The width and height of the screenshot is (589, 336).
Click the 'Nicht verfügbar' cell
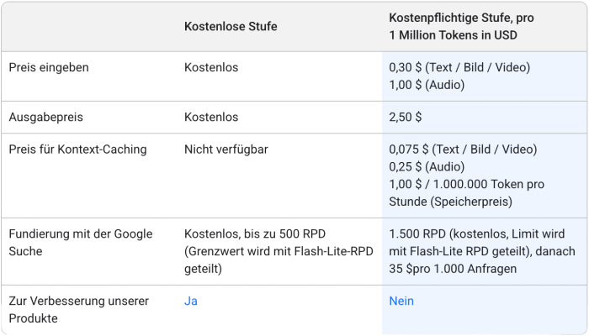[x=226, y=150]
